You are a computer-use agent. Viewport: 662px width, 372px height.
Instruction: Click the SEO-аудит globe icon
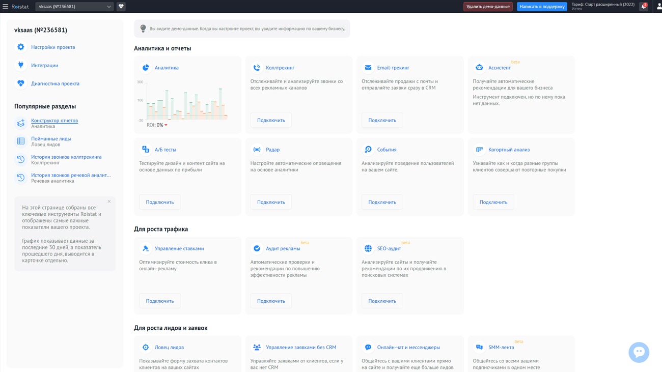(368, 248)
